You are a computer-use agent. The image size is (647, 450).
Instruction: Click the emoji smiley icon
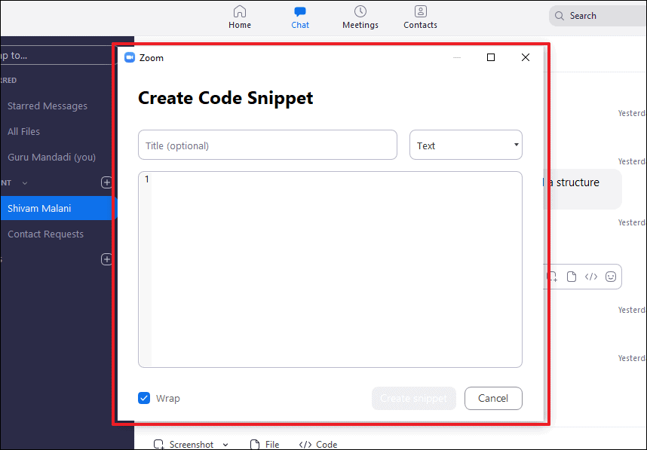pyautogui.click(x=611, y=277)
